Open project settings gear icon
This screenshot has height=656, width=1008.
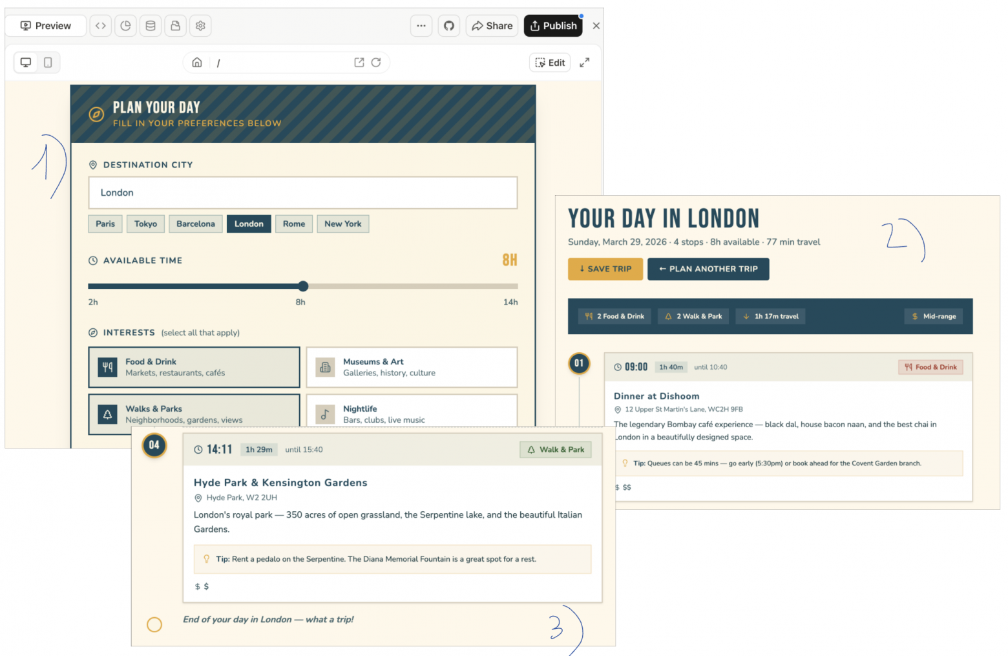[x=200, y=26]
